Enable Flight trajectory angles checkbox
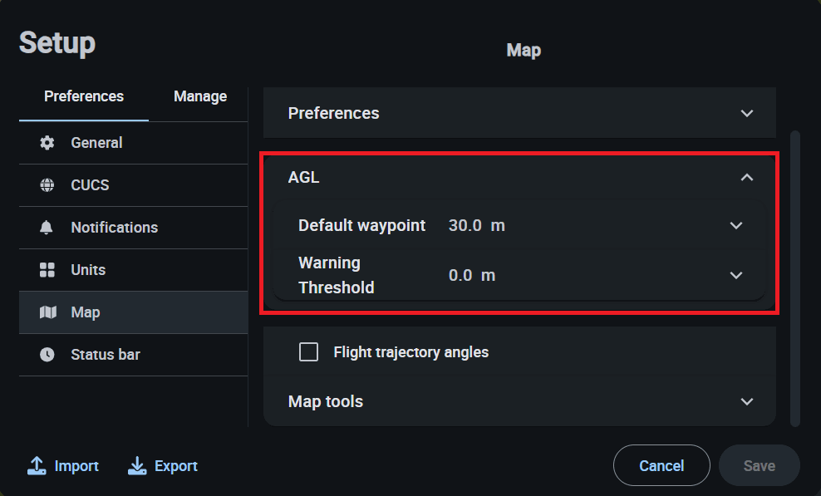 coord(309,352)
